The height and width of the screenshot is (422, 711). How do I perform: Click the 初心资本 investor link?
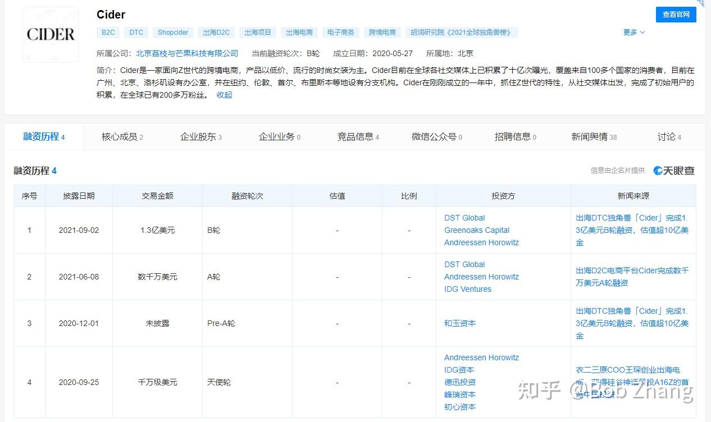[x=460, y=407]
